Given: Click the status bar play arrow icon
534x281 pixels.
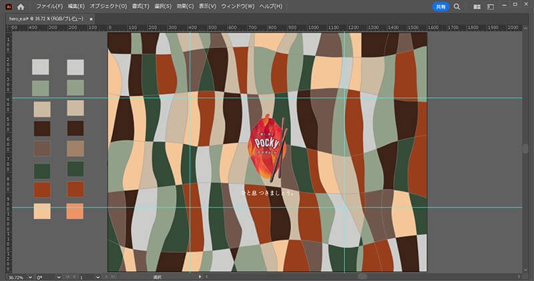Looking at the screenshot, I should point(200,276).
